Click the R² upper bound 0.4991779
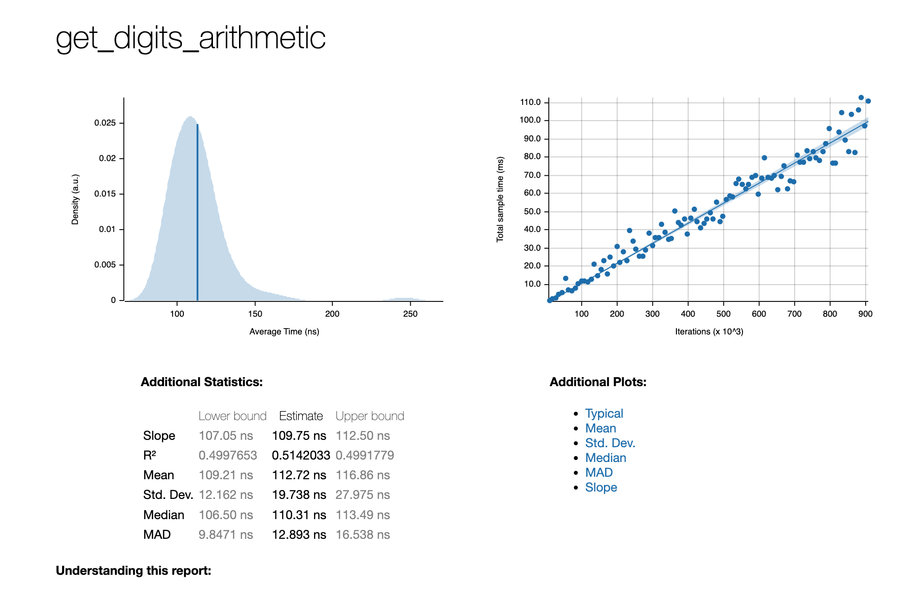 click(365, 456)
